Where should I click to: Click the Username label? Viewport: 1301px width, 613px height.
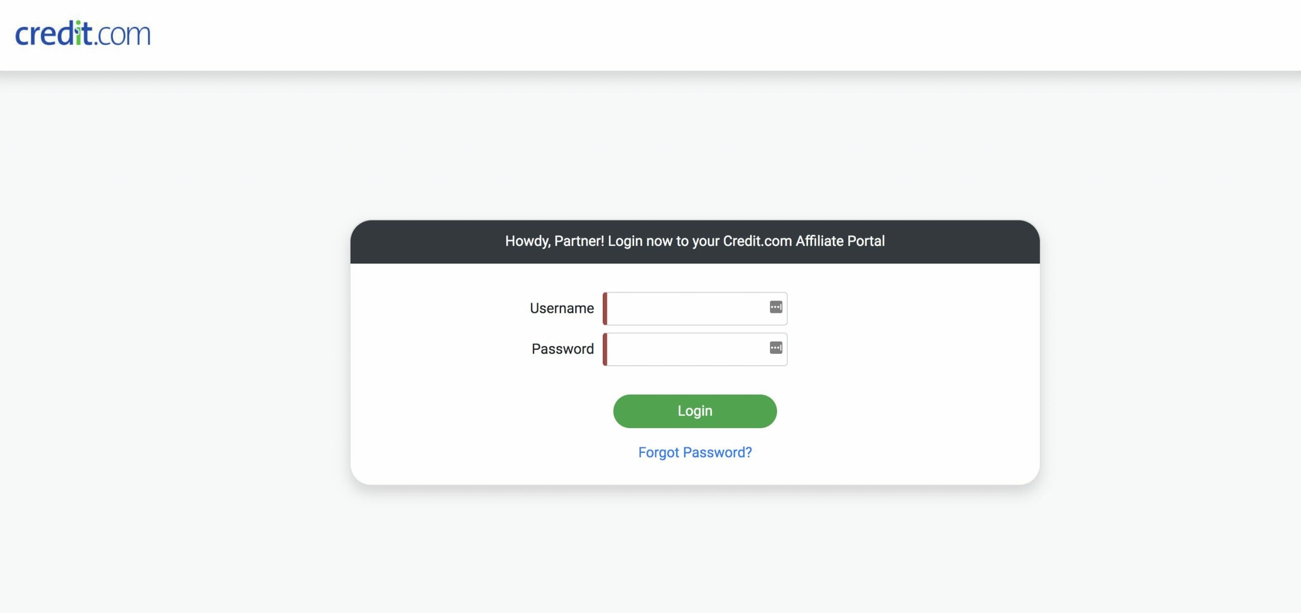pyautogui.click(x=562, y=308)
